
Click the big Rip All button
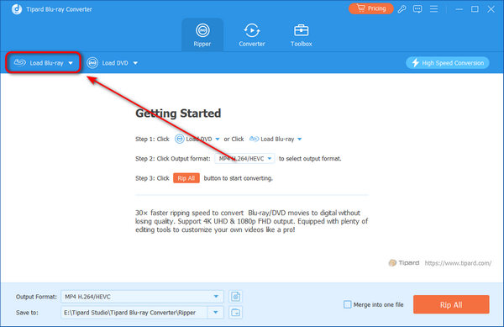(x=451, y=304)
